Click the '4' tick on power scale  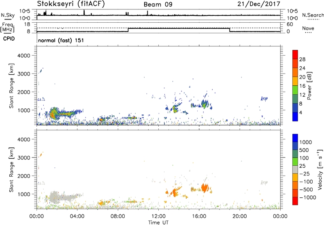301,112
